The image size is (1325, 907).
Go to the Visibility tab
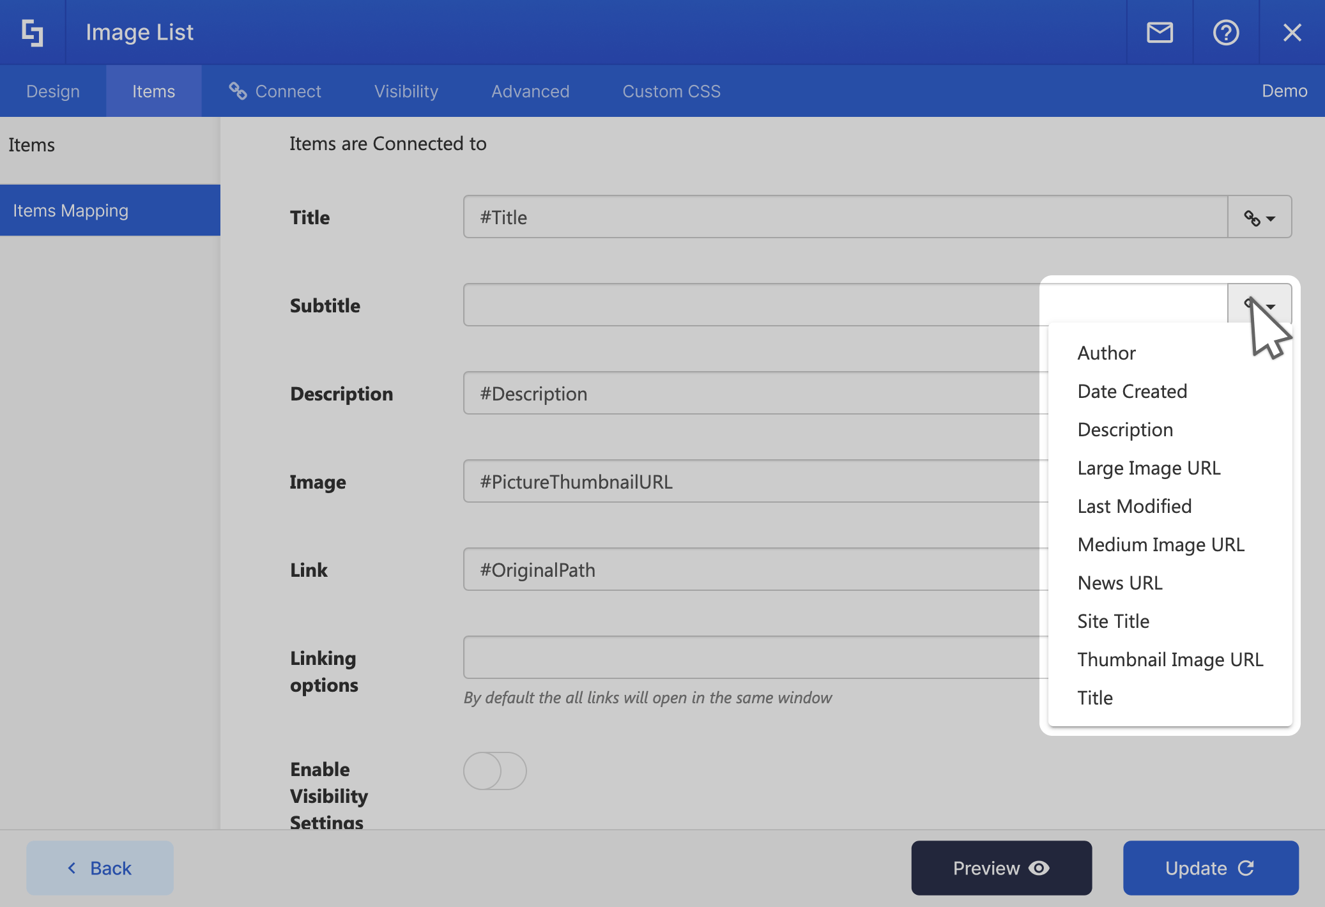406,91
